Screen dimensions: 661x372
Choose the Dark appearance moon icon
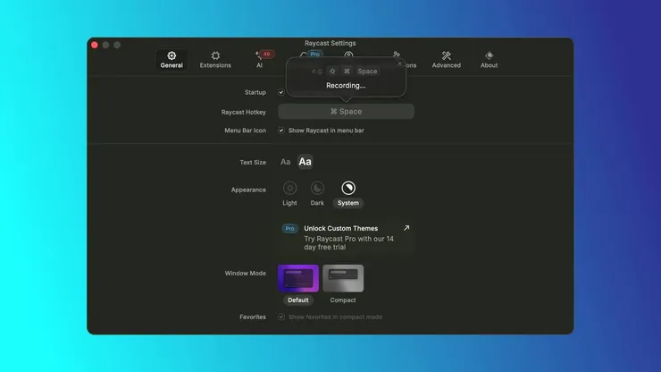coord(317,188)
